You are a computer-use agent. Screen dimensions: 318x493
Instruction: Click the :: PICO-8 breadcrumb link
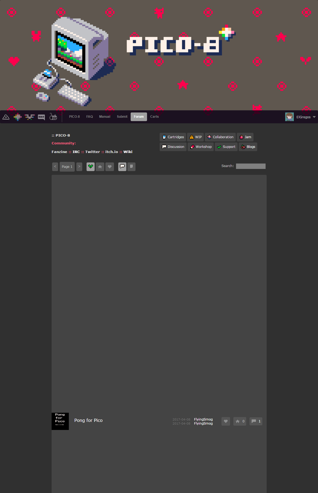point(61,135)
